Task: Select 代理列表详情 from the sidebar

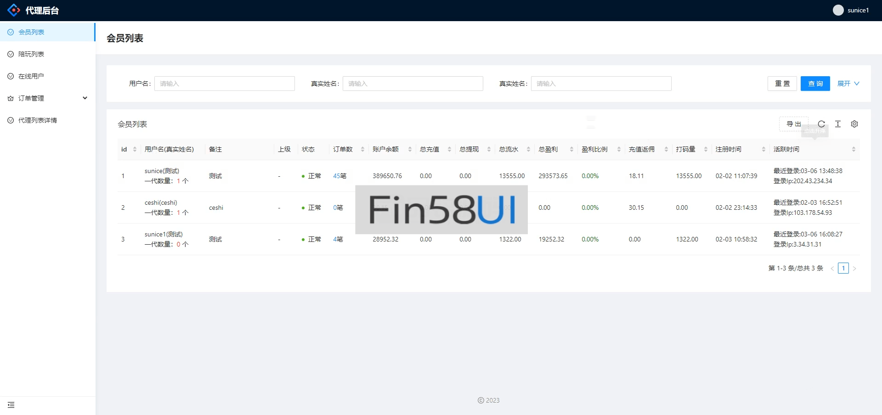Action: coord(37,120)
